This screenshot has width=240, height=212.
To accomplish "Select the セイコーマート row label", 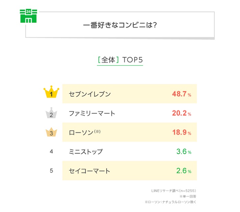I will click(x=89, y=170).
